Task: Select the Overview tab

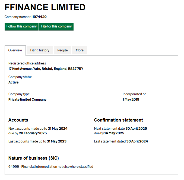Action: click(15, 50)
